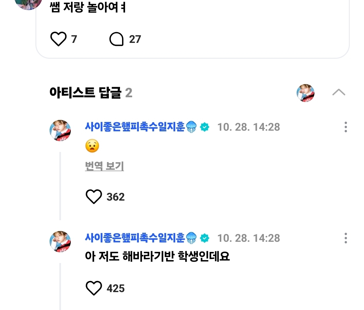The image size is (364, 310).
Task: Click 번역 보기 translation link
Action: click(x=104, y=166)
